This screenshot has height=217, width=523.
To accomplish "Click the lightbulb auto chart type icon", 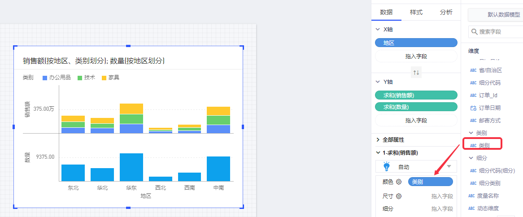I will click(387, 167).
